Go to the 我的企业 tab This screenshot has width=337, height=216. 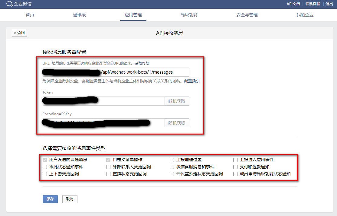[305, 15]
